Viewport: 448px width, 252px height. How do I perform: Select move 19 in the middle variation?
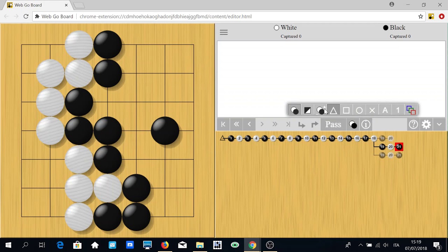(x=382, y=147)
